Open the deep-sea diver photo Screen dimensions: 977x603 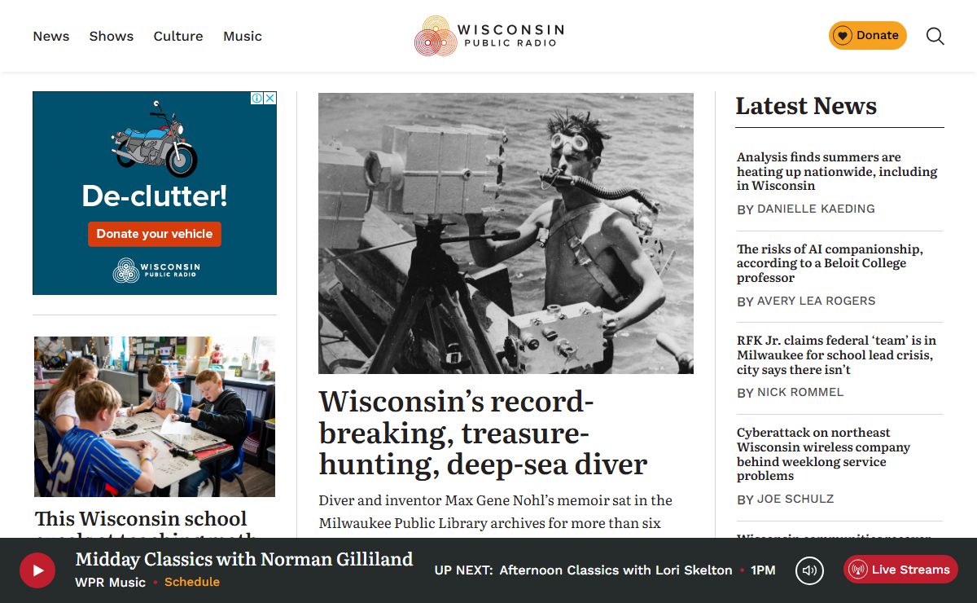[506, 233]
